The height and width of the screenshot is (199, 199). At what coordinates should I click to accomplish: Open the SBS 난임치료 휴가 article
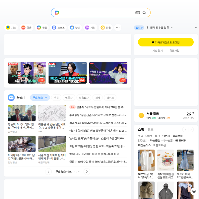tap(52, 119)
